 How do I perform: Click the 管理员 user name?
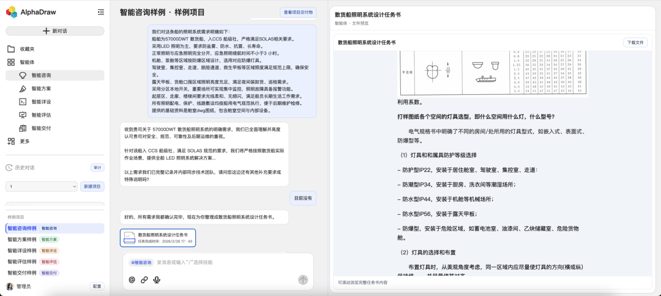[x=24, y=286]
